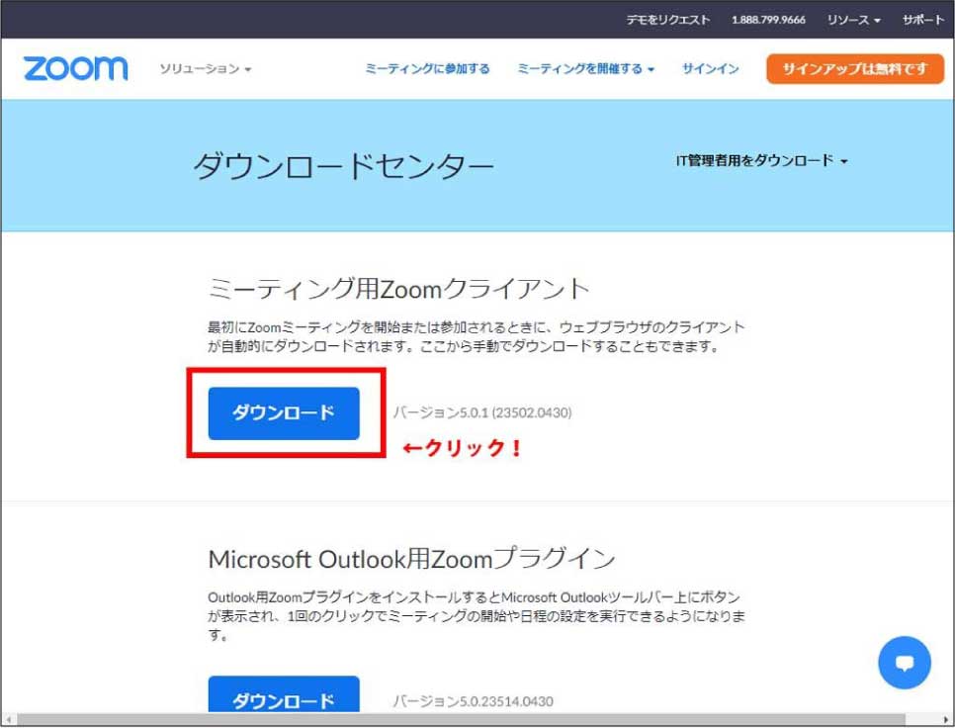955x728 pixels.
Task: Select サインイン in the navigation bar
Action: coord(710,69)
